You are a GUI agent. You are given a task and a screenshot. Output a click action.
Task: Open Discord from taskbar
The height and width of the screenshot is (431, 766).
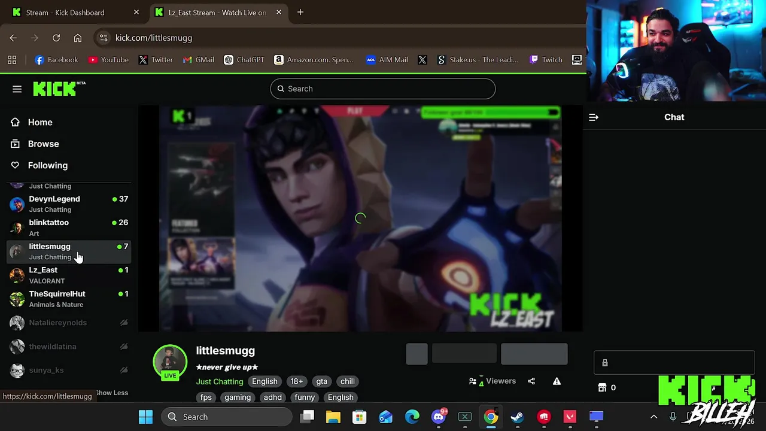pyautogui.click(x=439, y=417)
